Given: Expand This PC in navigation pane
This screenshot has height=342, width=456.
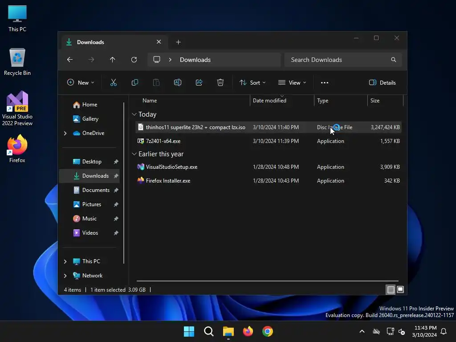Looking at the screenshot, I should coord(65,261).
